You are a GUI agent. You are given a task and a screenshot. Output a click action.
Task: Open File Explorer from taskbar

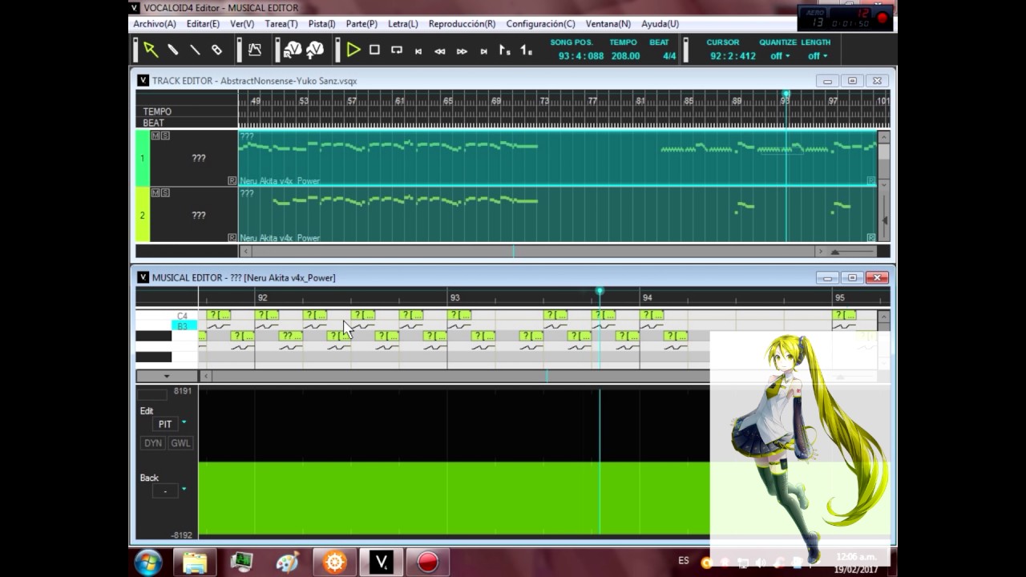(195, 563)
